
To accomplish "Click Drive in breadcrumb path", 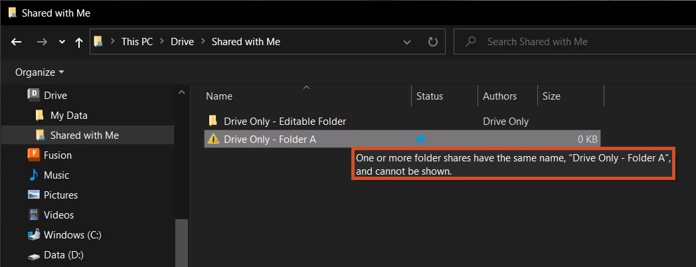I will [182, 41].
